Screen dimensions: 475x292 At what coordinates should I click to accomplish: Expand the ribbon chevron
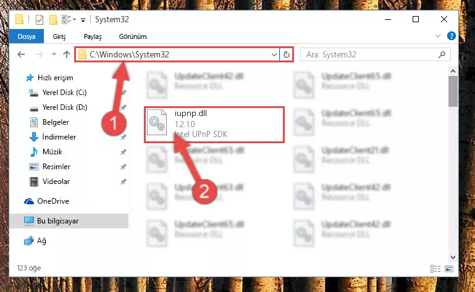[x=438, y=36]
